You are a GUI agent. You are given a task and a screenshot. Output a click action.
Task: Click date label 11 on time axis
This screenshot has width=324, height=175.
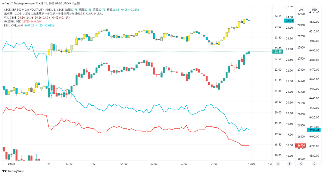point(49,164)
